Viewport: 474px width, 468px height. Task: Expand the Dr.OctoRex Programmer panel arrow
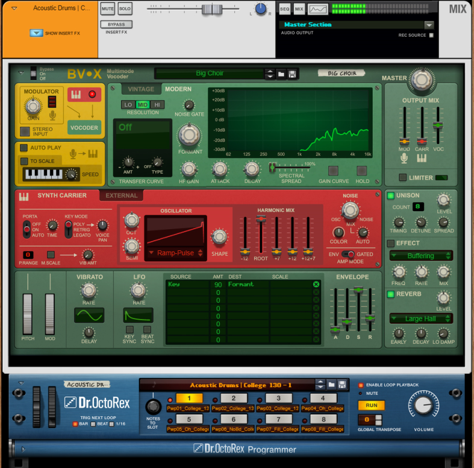[x=23, y=449]
